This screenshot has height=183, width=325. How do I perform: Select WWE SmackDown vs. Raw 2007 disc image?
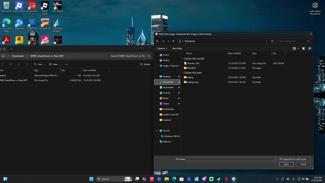pyautogui.click(x=13, y=80)
